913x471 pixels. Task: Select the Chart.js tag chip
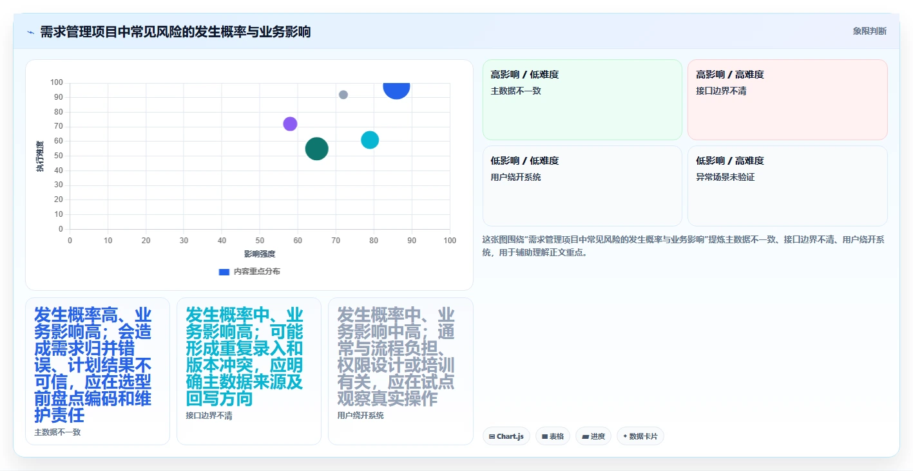(506, 436)
